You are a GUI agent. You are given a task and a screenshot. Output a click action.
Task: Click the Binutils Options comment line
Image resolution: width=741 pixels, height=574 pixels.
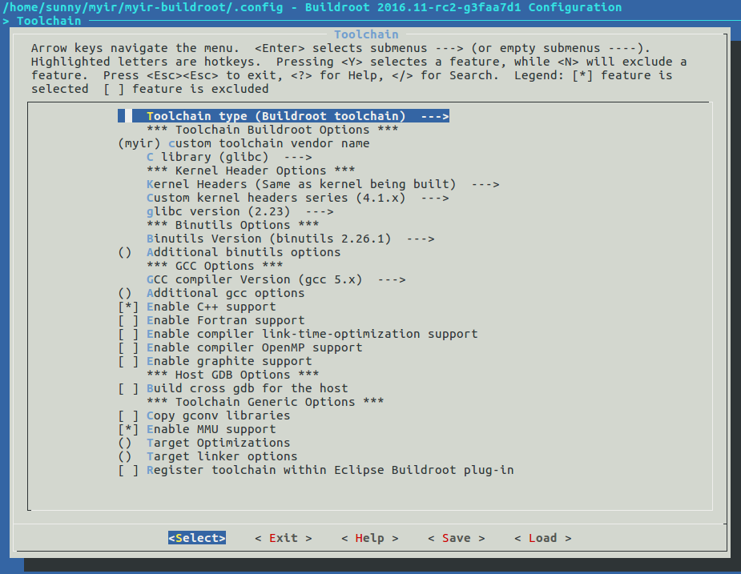233,225
